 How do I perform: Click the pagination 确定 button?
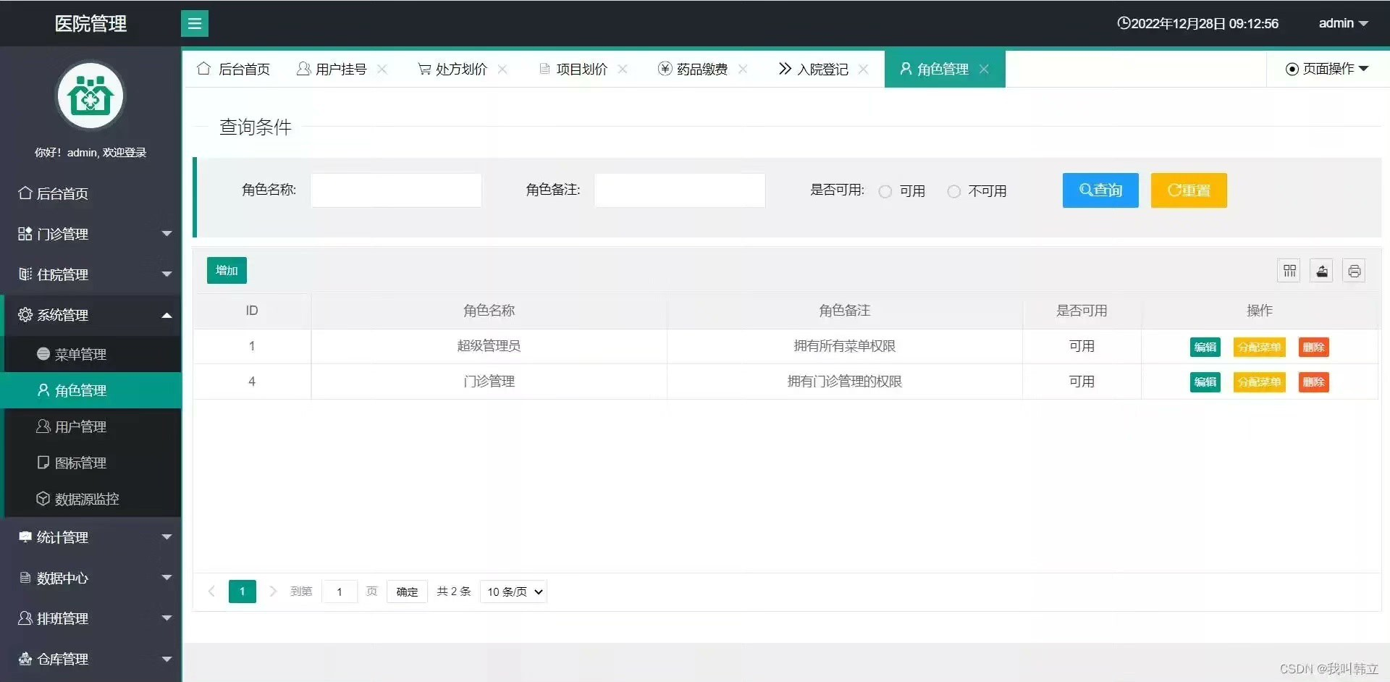[407, 592]
